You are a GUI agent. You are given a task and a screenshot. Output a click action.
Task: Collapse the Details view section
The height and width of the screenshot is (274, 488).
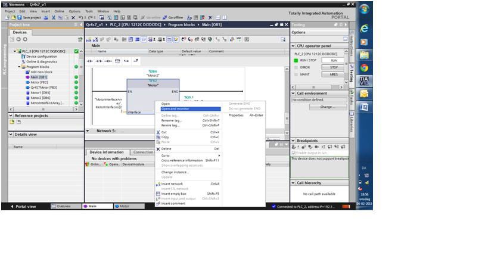click(11, 135)
